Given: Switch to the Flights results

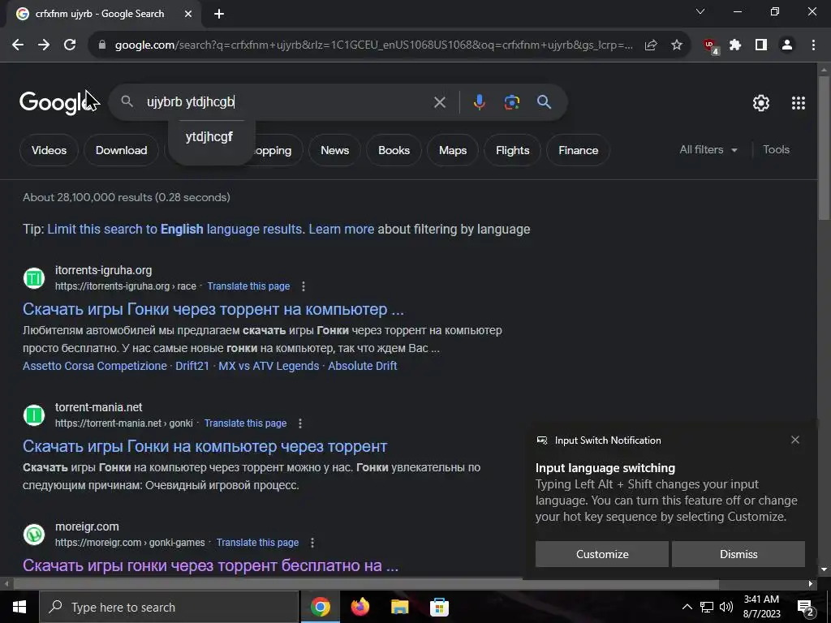Looking at the screenshot, I should click(513, 150).
